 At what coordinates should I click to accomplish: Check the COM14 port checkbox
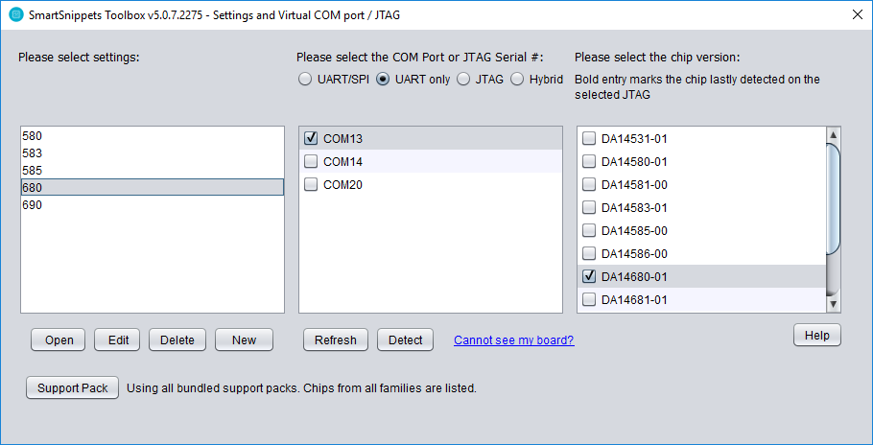311,161
